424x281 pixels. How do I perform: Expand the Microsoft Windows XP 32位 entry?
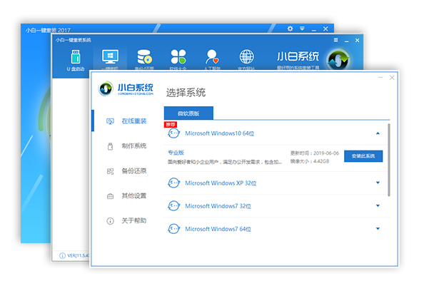click(x=378, y=183)
